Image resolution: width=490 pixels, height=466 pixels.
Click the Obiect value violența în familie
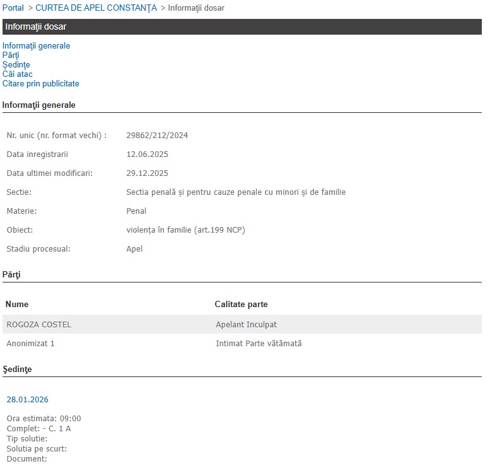click(x=185, y=230)
